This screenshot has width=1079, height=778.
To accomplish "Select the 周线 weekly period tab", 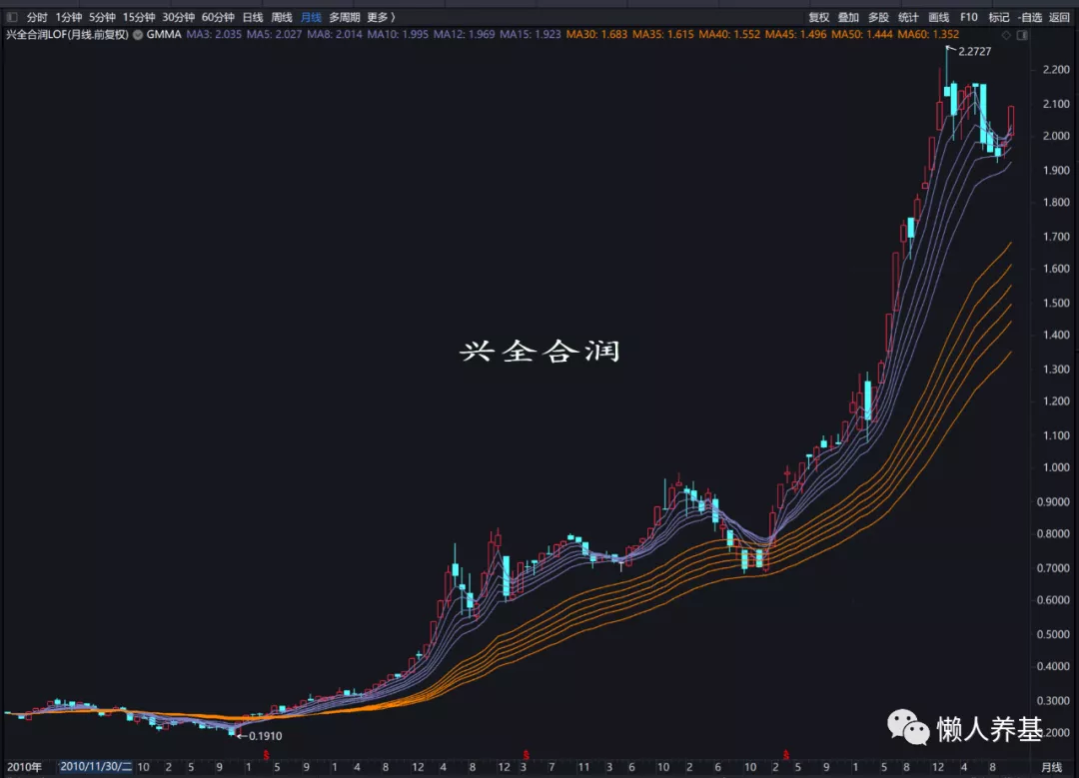I will (x=282, y=17).
